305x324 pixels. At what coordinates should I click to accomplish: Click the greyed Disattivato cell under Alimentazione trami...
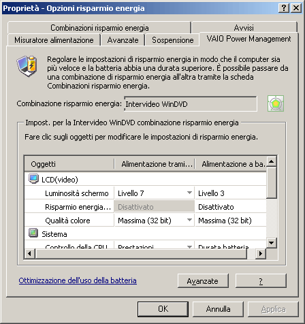155,207
